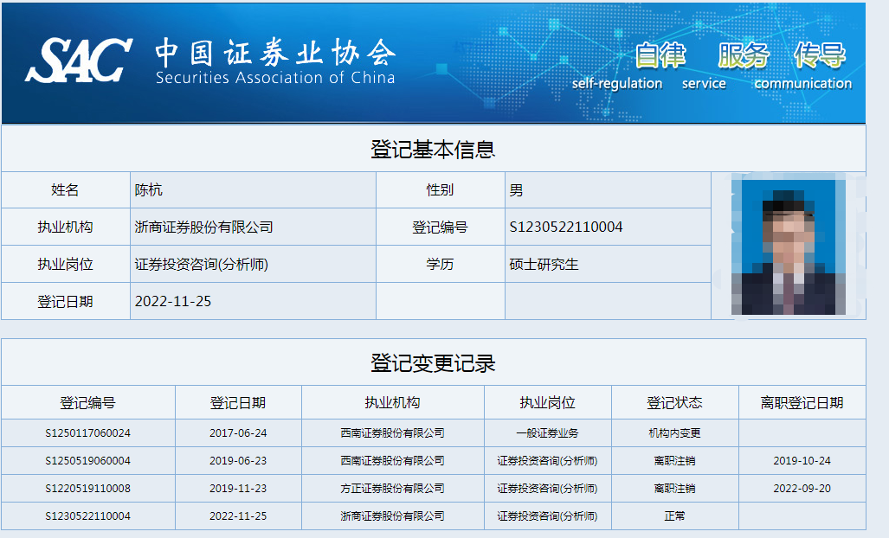
Task: Click 离职注销 status in the 2019-06-23 row
Action: pos(674,461)
